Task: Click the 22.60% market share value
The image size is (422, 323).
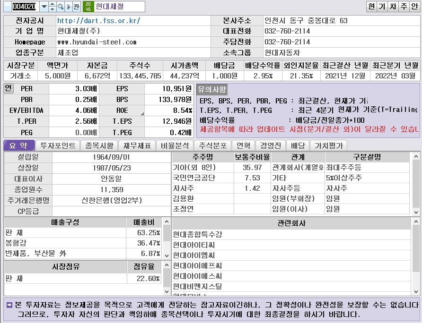Action: pos(148,279)
